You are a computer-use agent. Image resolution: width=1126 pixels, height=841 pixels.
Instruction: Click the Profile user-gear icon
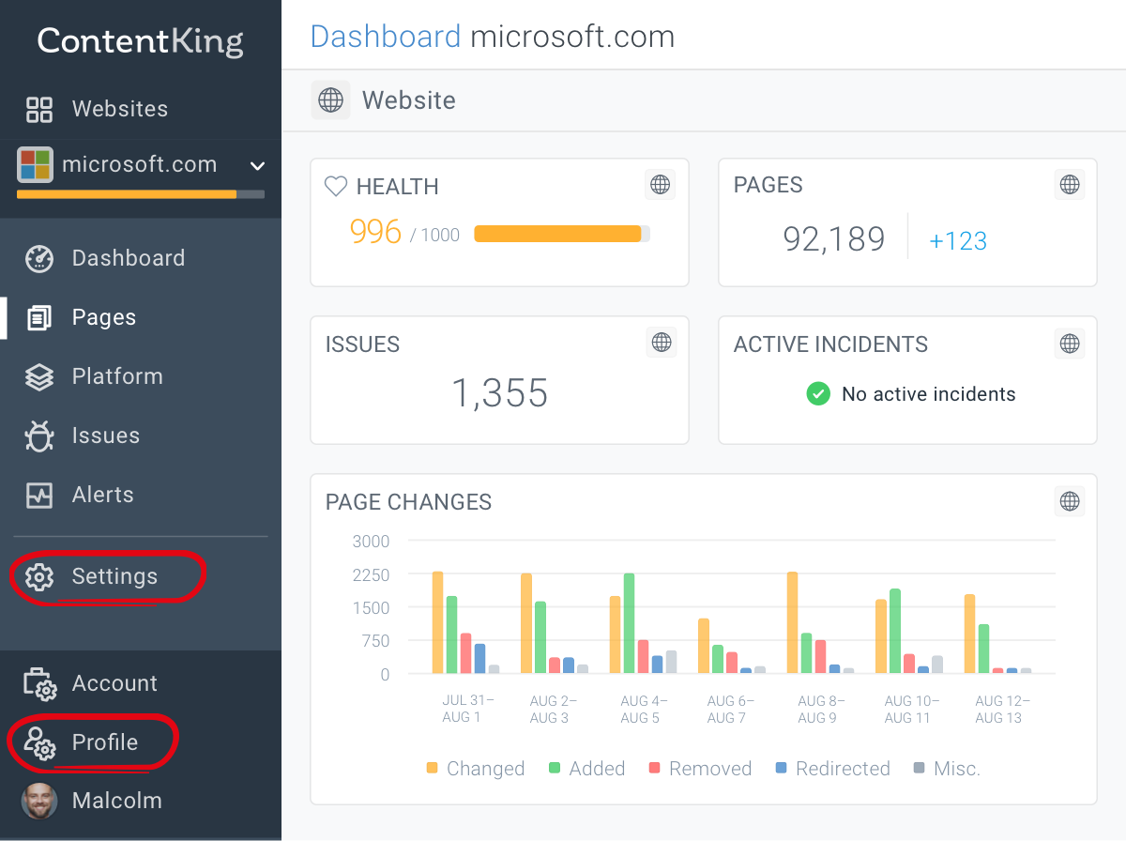(39, 742)
